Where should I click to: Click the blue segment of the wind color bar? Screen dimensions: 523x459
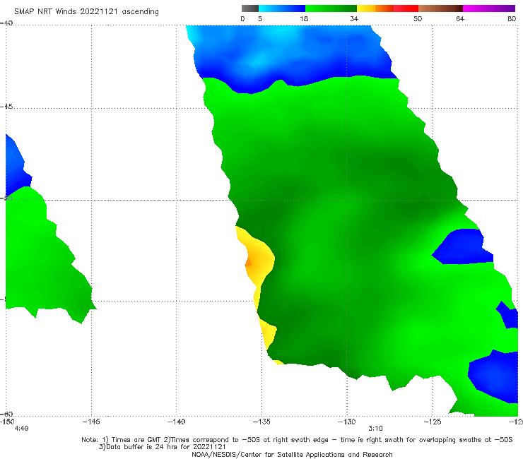282,8
